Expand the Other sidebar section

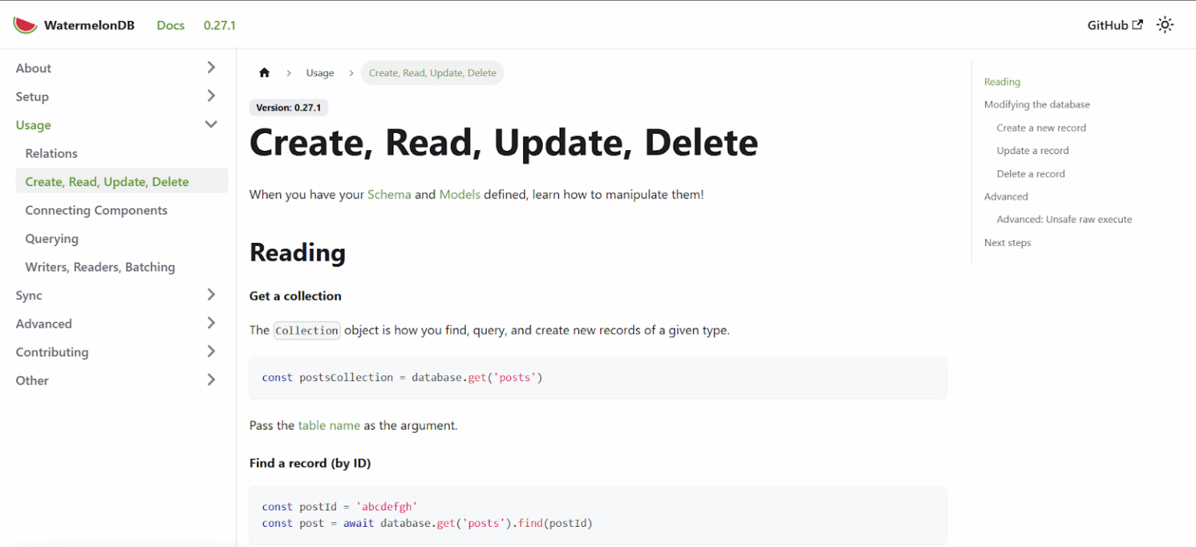point(210,380)
